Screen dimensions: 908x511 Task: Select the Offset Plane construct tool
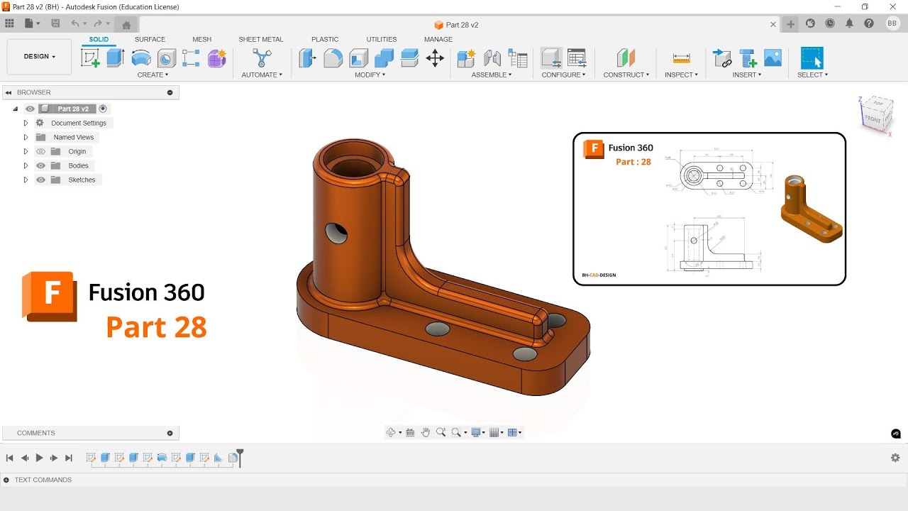[624, 58]
